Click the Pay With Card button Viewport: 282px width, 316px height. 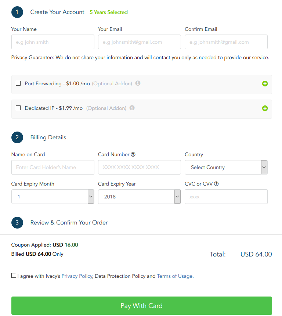point(142,305)
